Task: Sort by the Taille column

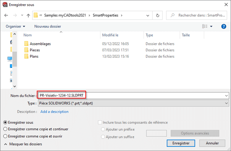Action: (186, 35)
